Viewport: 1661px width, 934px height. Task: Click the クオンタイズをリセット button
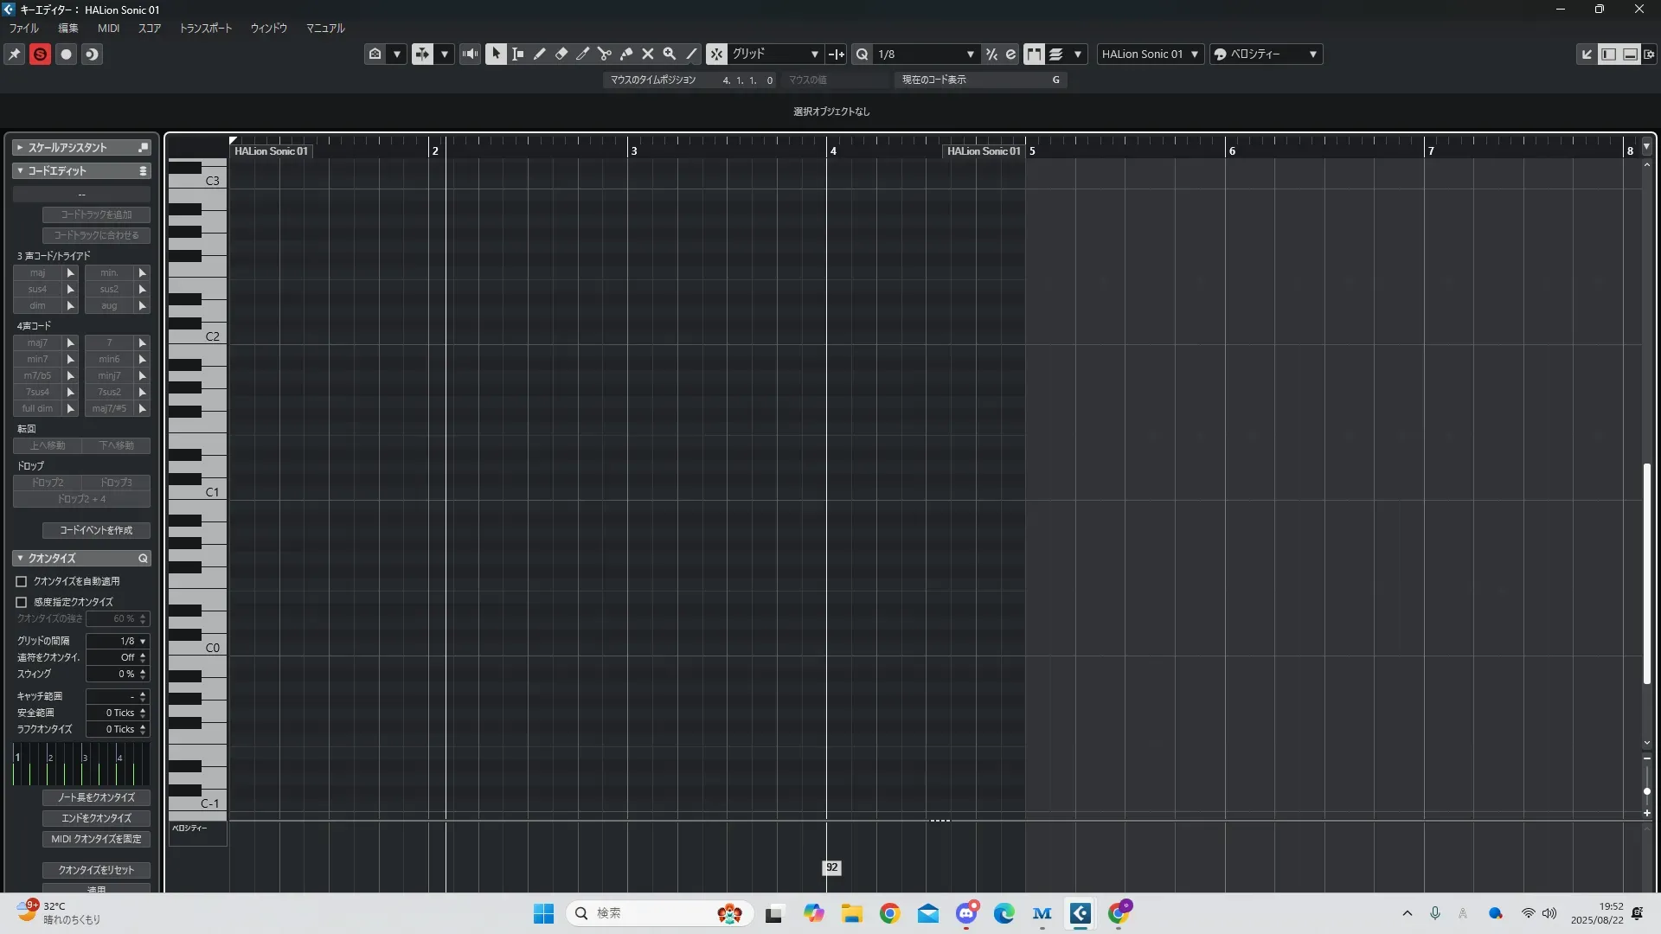tap(96, 869)
